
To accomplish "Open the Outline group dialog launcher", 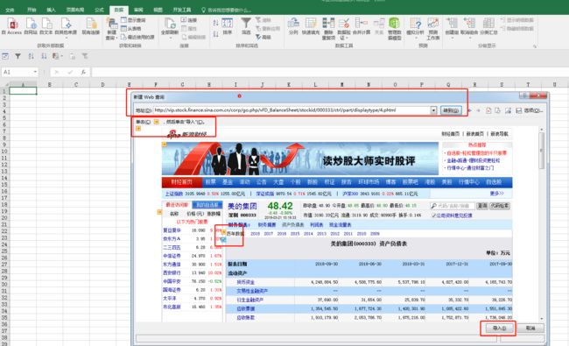I will click(x=535, y=46).
